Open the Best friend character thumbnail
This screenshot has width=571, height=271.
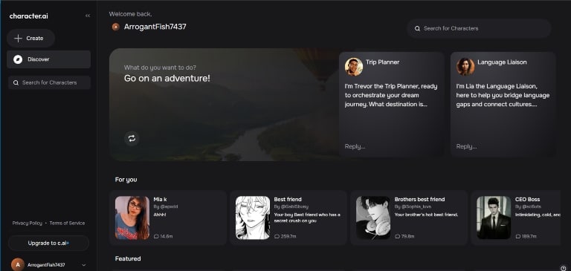[252, 218]
